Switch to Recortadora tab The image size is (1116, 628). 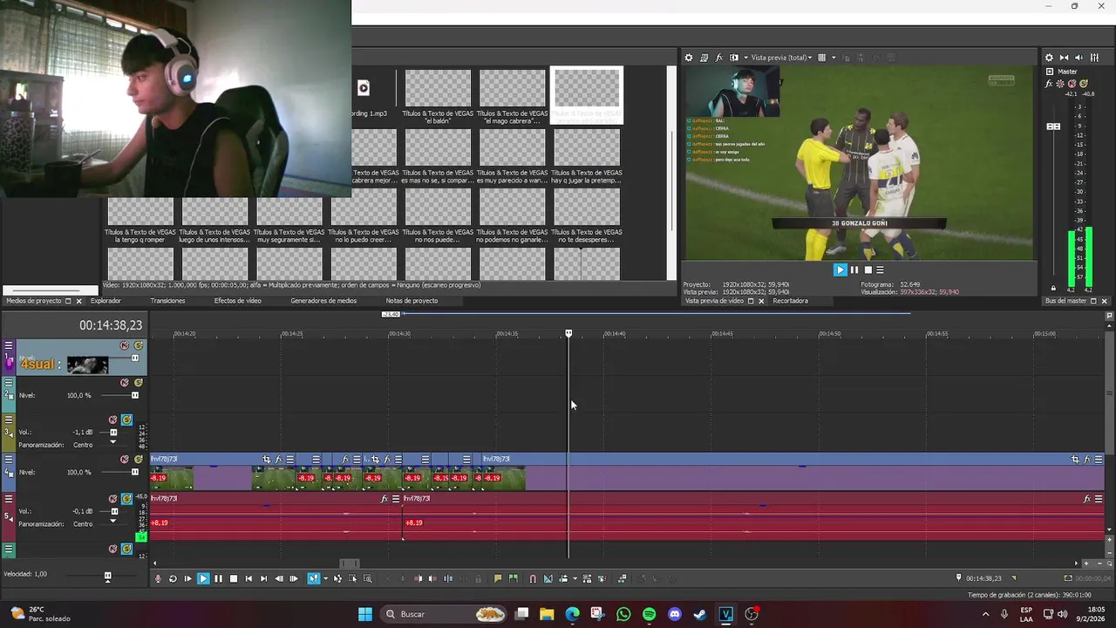790,301
